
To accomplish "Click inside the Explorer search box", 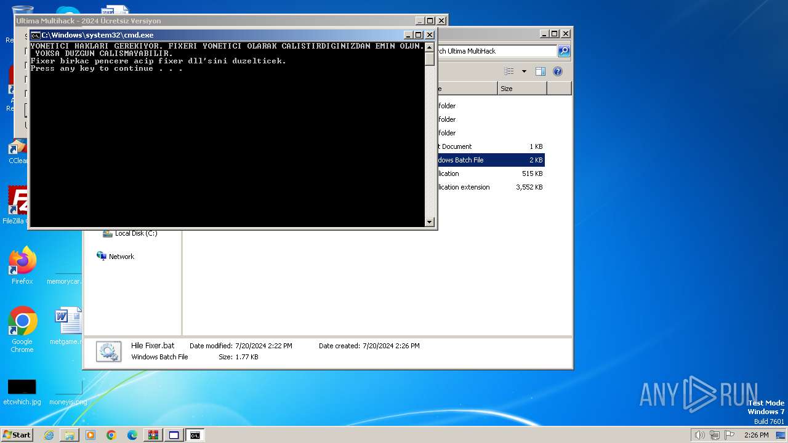I will coord(497,51).
